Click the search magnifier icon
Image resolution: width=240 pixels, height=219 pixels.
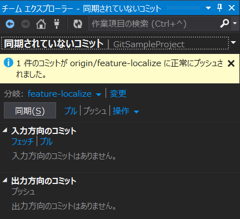click(224, 23)
